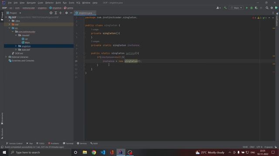Expand all icon in Project panel header

tap(56, 13)
